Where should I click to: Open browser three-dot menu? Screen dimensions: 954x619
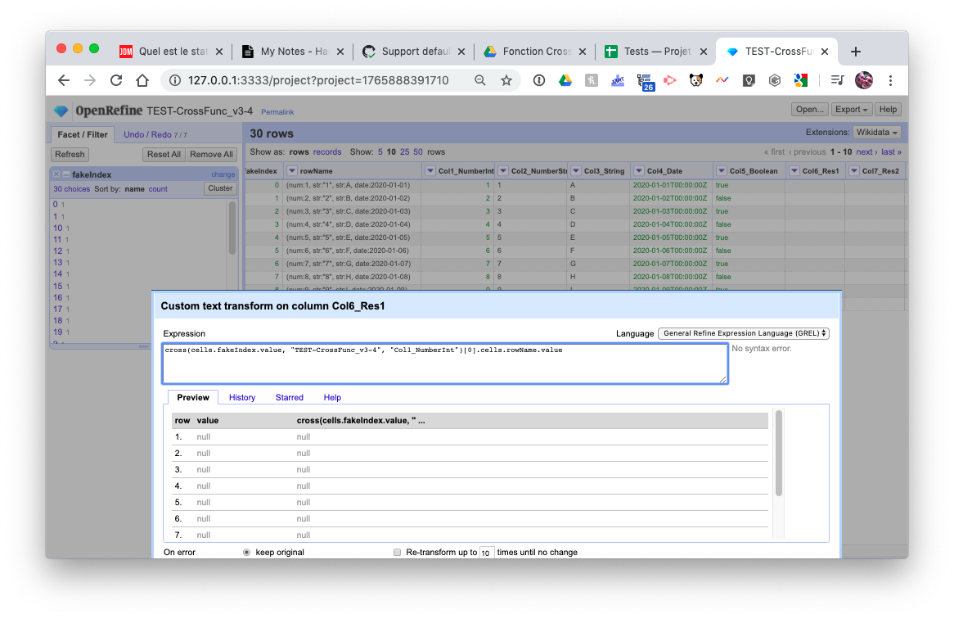891,80
